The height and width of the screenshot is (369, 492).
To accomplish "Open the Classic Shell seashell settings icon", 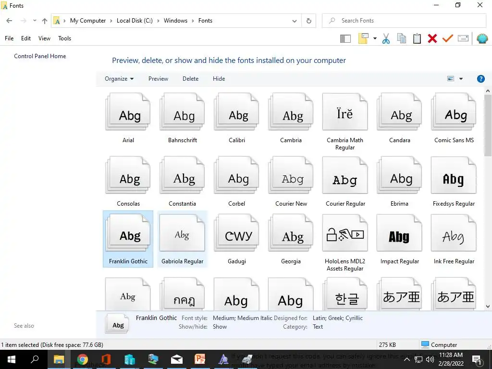I will pyautogui.click(x=482, y=38).
